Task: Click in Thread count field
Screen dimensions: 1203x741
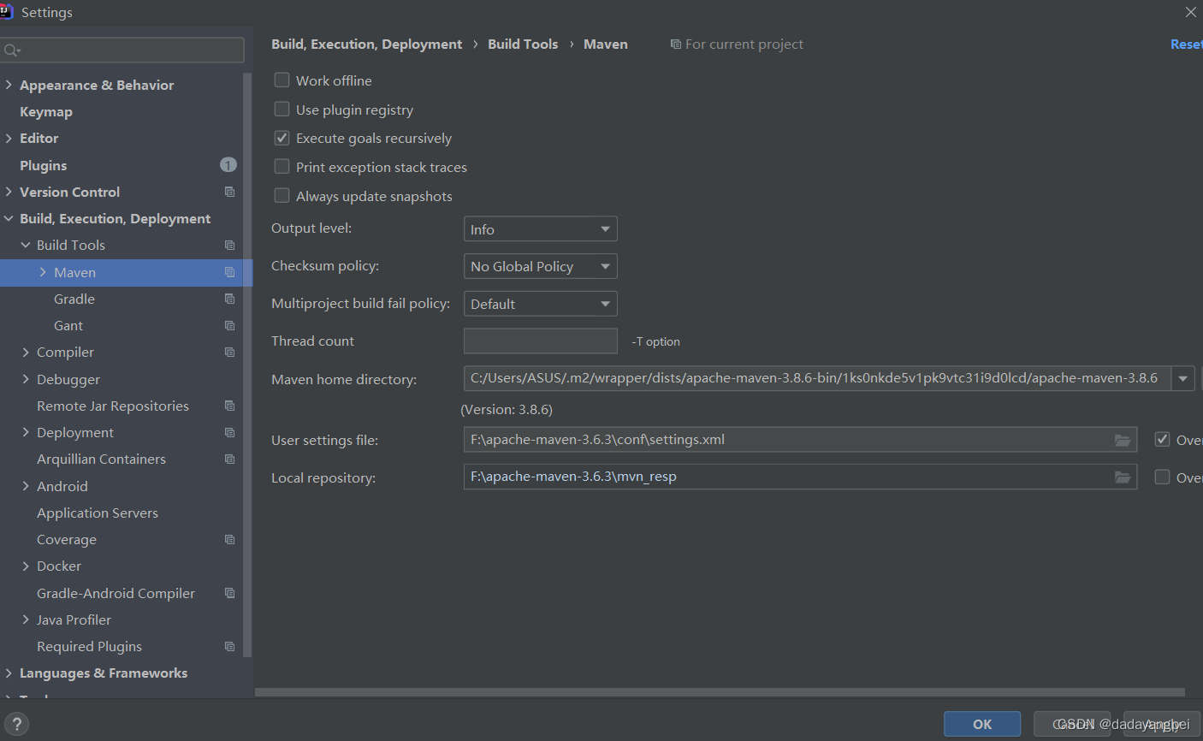Action: point(540,341)
